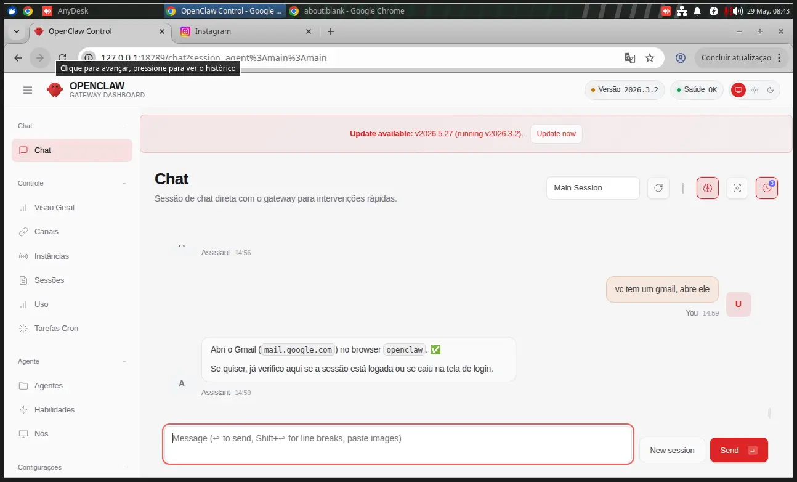Close the OpenClaw Control tab
This screenshot has width=797, height=482.
click(x=163, y=31)
